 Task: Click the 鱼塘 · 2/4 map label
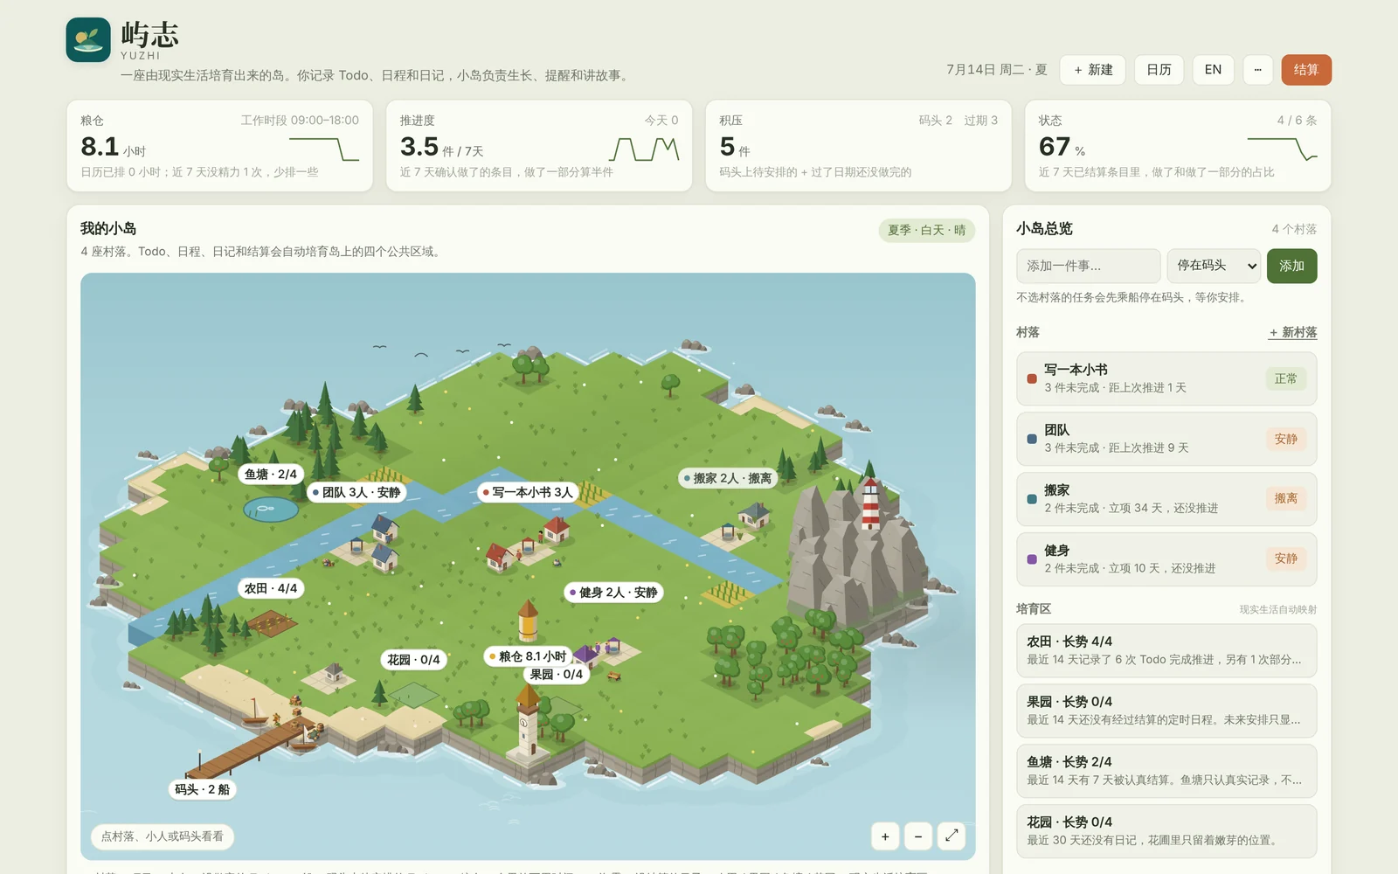coord(271,474)
